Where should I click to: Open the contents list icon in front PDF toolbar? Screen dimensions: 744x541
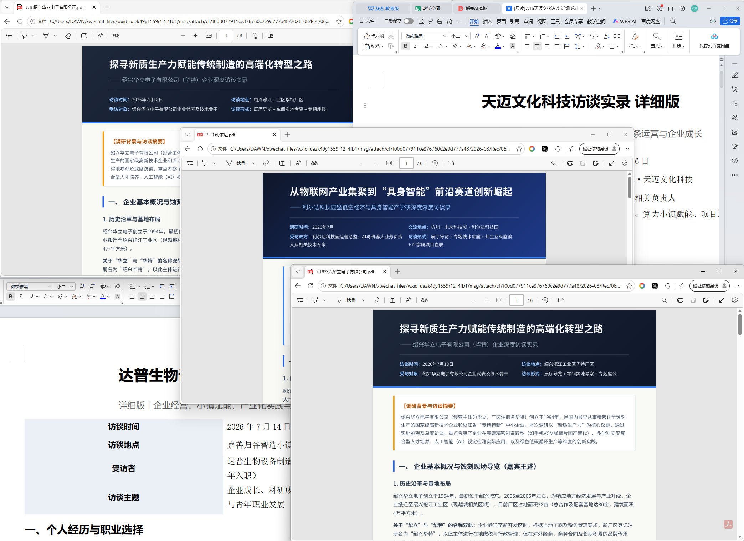coord(300,300)
